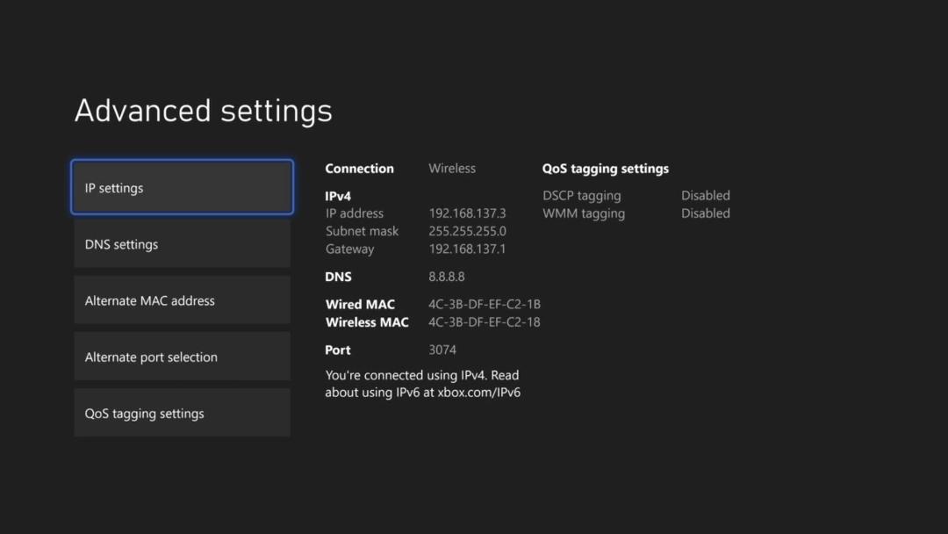Click the port number 3074
This screenshot has width=948, height=534.
[442, 350]
